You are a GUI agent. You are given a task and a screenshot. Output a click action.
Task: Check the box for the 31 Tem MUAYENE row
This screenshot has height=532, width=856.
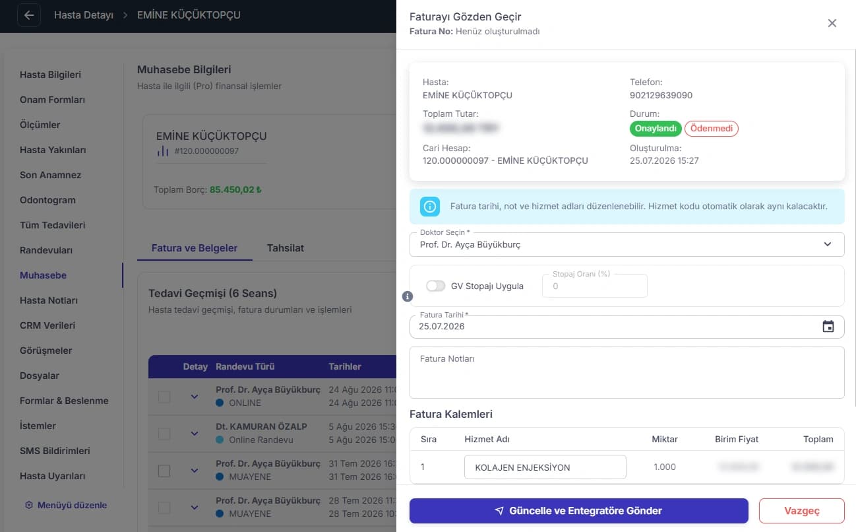point(164,471)
